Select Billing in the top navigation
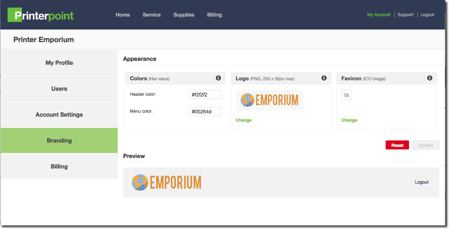This screenshot has height=229, width=449. (x=214, y=15)
